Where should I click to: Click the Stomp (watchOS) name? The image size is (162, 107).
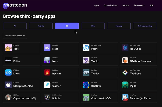[x=23, y=86]
